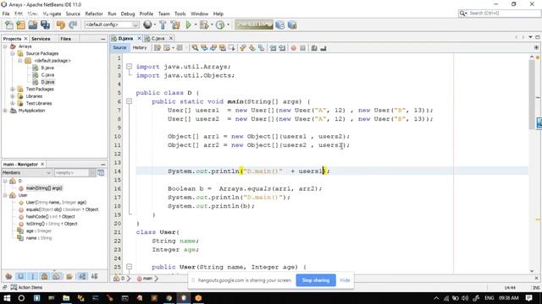The height and width of the screenshot is (304, 542).
Task: Toggle Show Static Members filter in Navigator
Action: tap(32, 276)
